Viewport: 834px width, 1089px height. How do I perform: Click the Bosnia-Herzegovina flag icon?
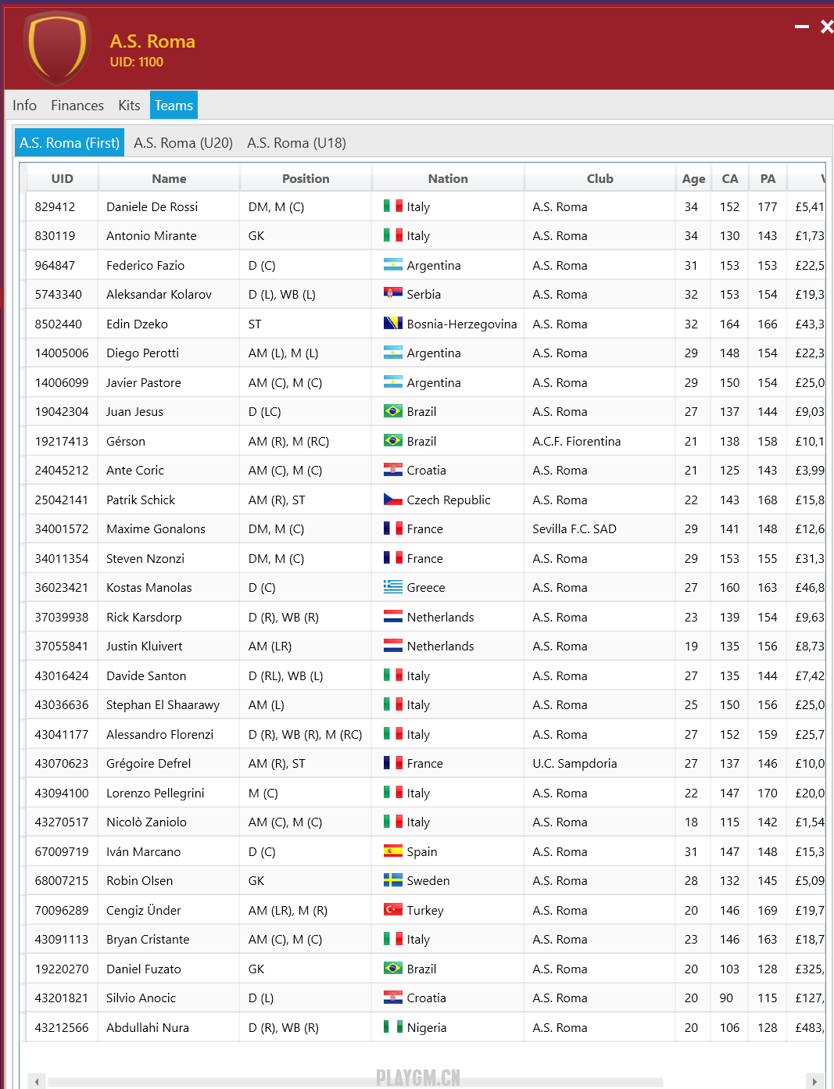coord(393,324)
